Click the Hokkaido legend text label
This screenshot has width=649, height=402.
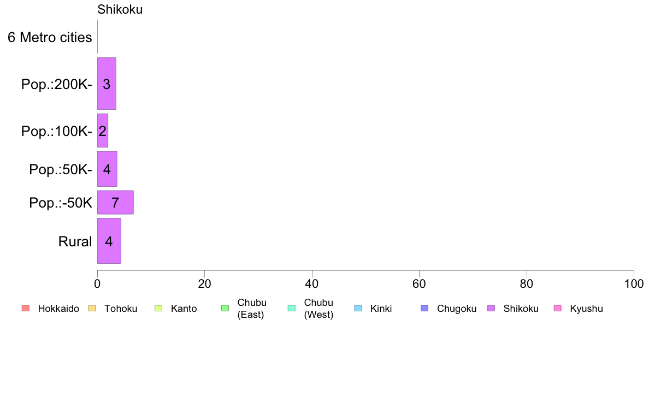point(58,309)
